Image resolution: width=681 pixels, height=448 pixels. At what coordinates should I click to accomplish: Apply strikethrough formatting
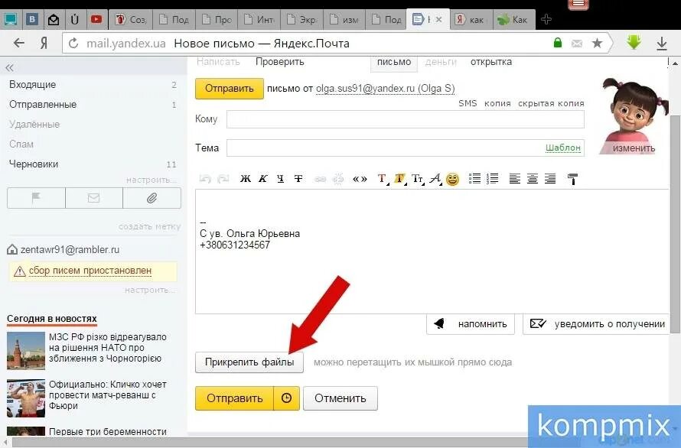coord(298,178)
